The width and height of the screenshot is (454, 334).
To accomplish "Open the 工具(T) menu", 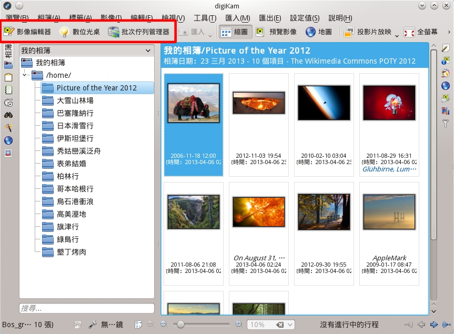I will (x=205, y=18).
